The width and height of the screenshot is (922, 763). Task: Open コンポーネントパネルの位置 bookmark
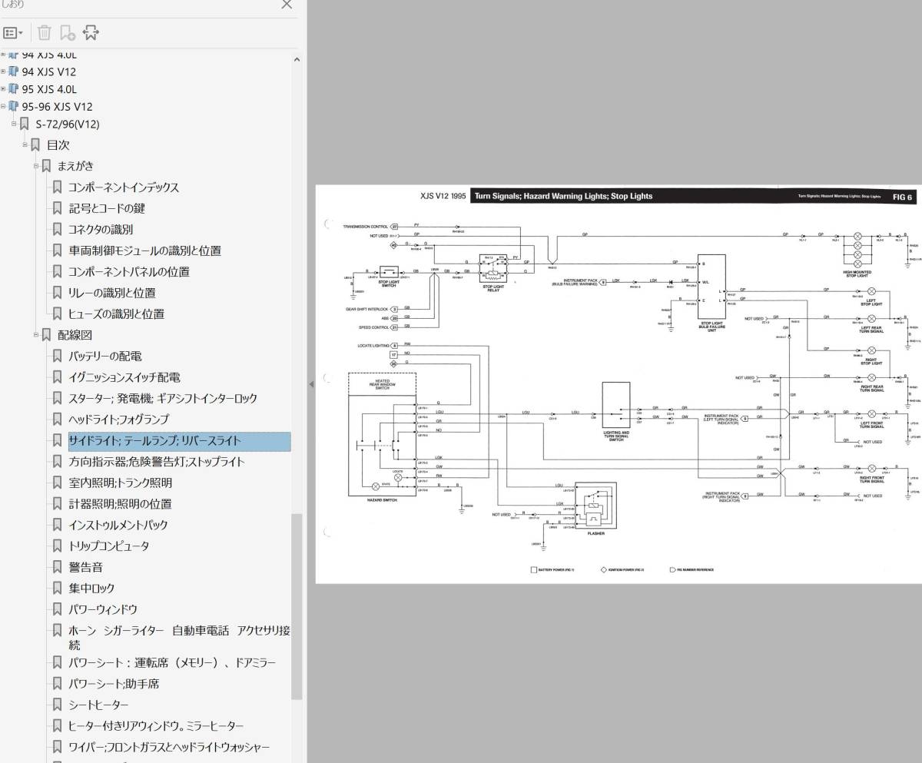(129, 271)
